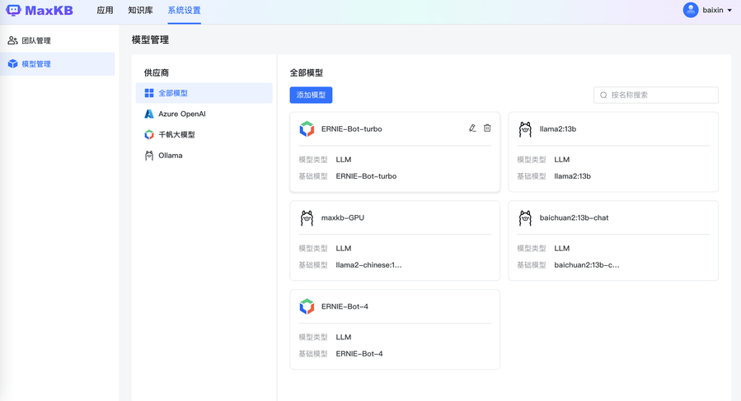Click the baixin username text

coord(713,11)
